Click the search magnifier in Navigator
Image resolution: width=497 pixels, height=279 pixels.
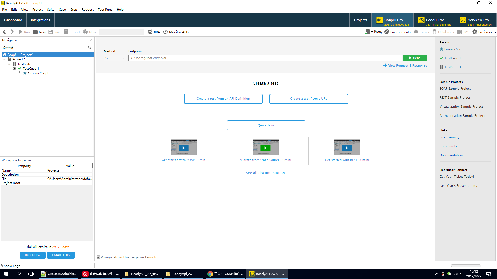click(x=89, y=48)
